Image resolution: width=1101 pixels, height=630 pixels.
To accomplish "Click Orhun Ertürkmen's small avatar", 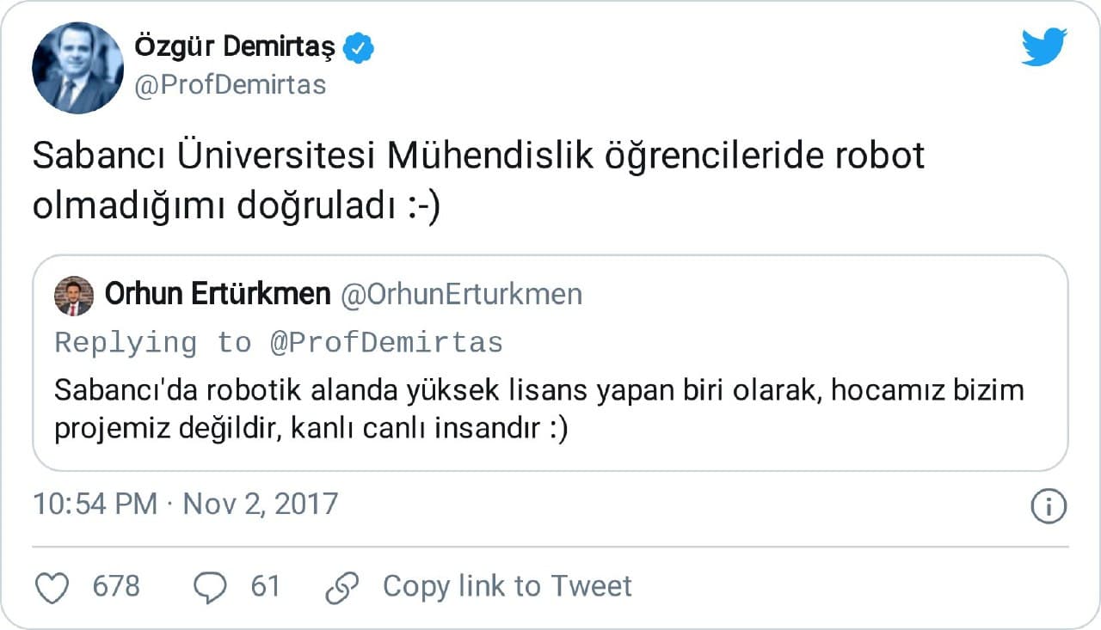I will [x=74, y=296].
